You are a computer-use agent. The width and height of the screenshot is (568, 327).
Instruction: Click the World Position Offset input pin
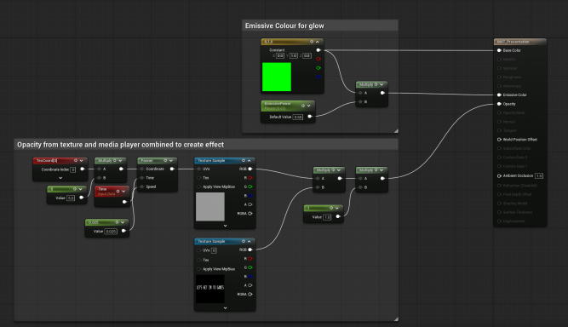click(499, 140)
